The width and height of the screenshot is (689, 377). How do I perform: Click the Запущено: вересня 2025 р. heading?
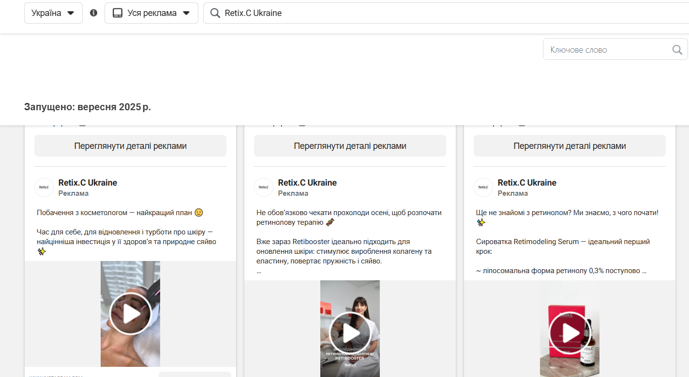pos(88,107)
